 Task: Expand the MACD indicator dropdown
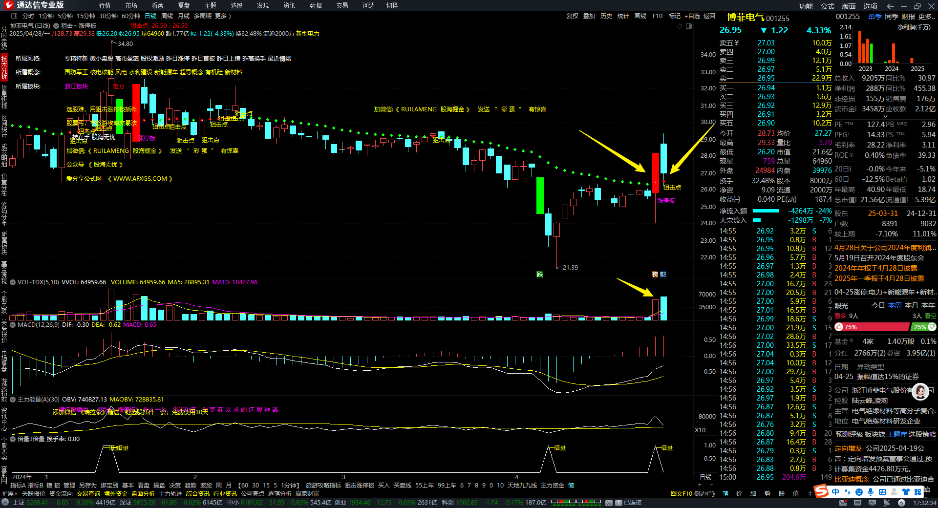click(x=13, y=325)
